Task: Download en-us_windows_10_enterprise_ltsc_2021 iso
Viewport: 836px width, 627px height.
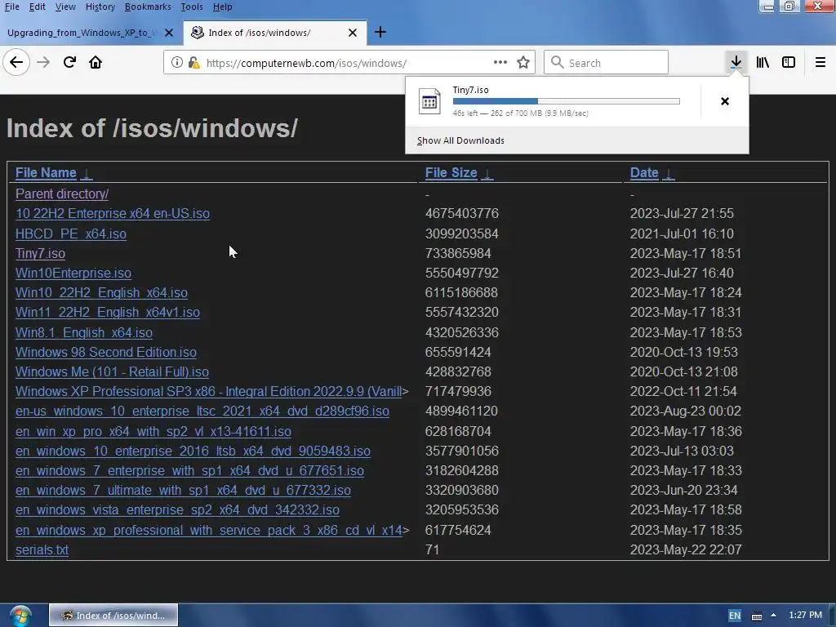Action: (202, 411)
